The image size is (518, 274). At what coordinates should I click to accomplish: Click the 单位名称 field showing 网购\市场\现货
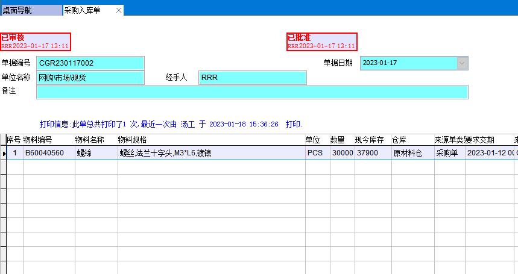click(x=90, y=78)
